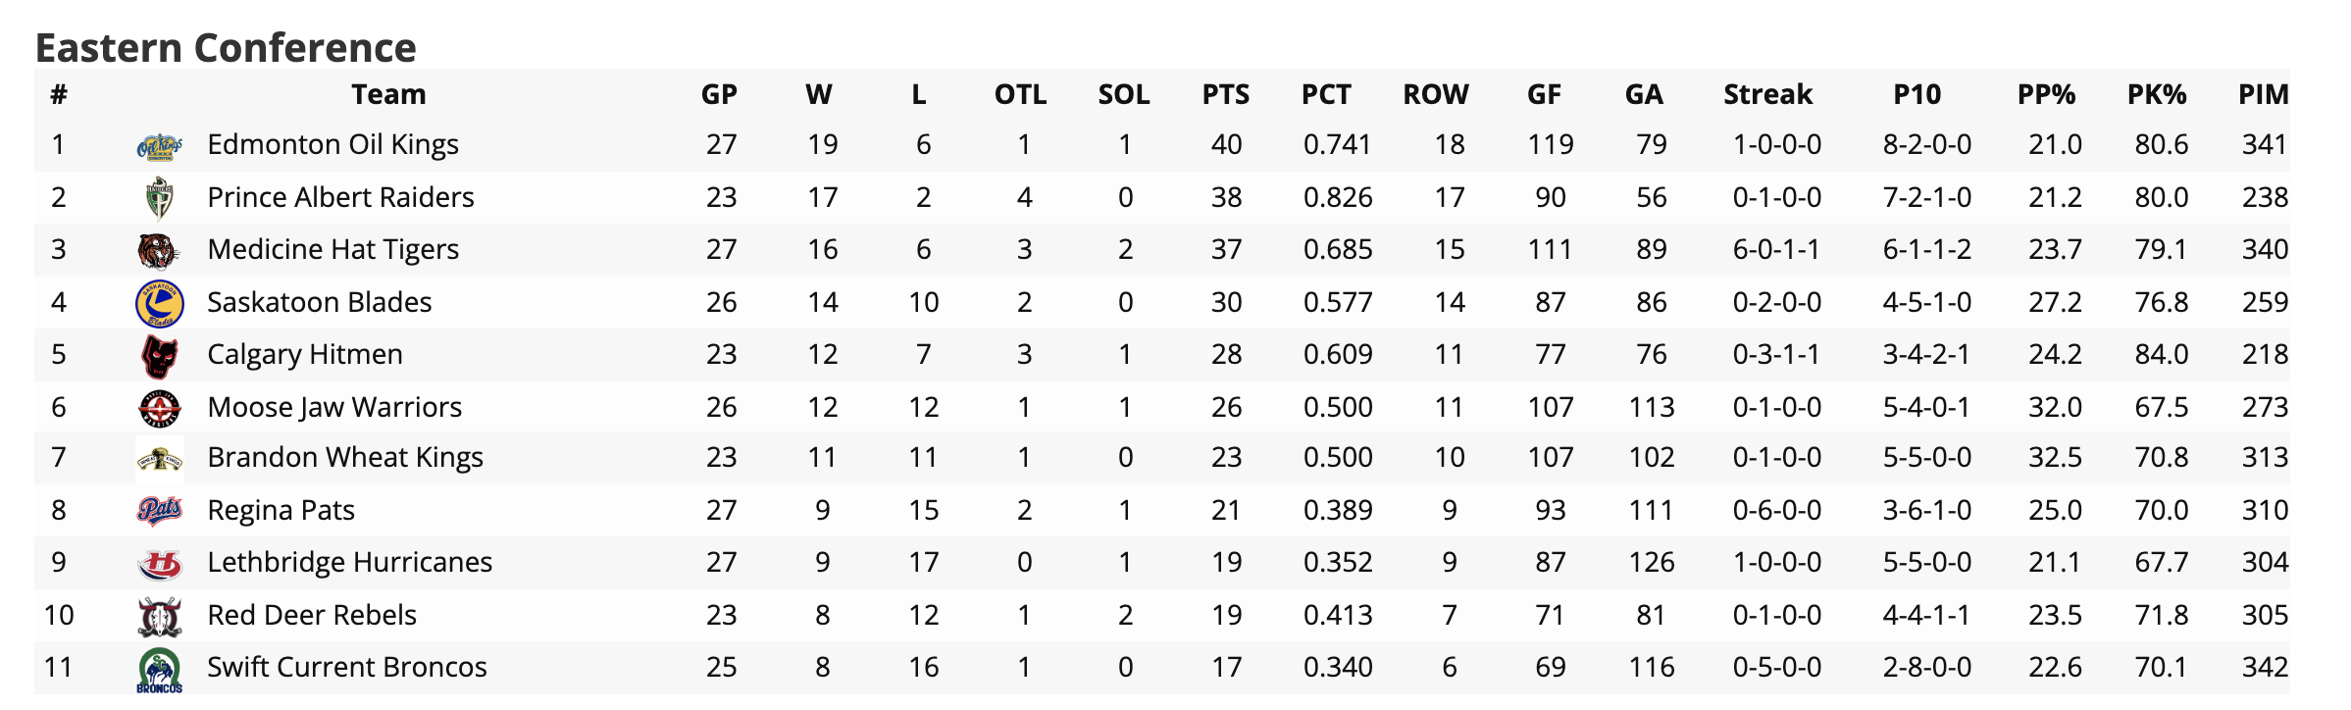
Task: Click the Prince Albert Raiders logo
Action: click(159, 199)
